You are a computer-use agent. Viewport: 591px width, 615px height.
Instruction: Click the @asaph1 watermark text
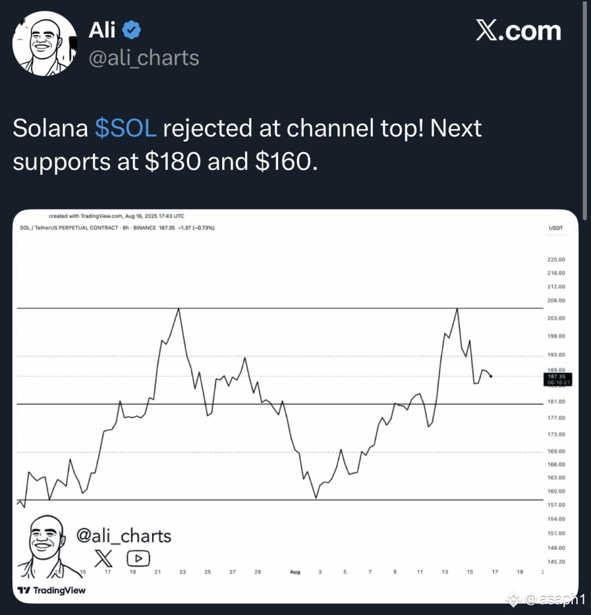point(554,599)
